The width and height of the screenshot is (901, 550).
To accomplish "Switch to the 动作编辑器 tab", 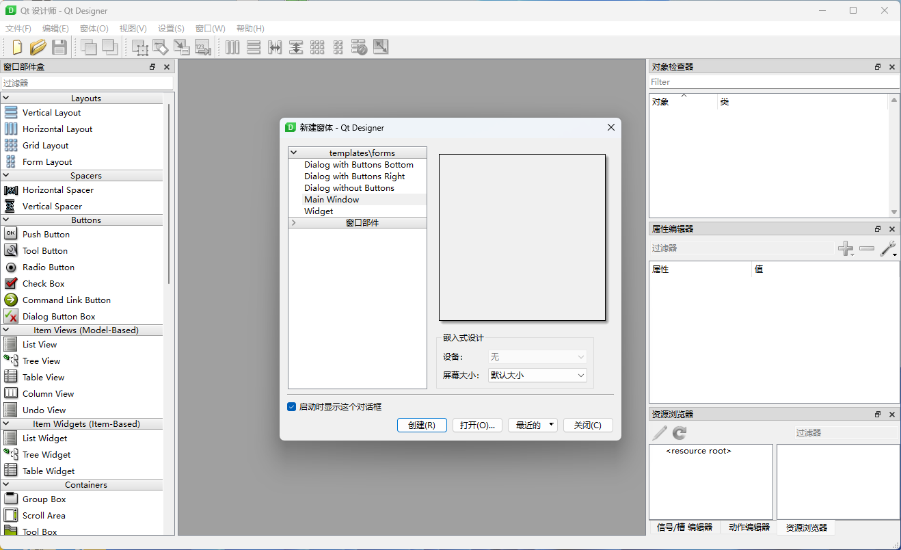I will [x=749, y=527].
